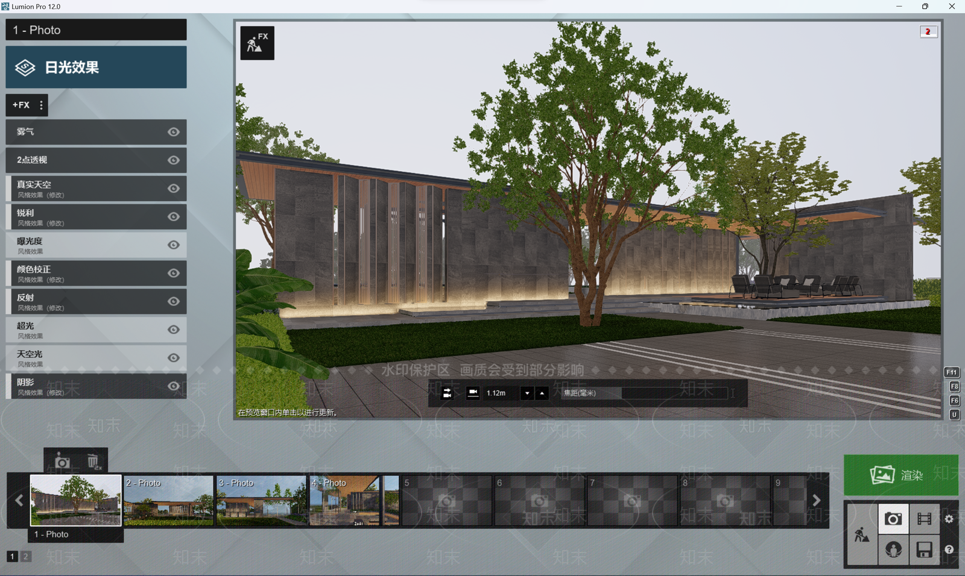Click the eye-height camera icon
This screenshot has width=965, height=576.
tap(473, 393)
